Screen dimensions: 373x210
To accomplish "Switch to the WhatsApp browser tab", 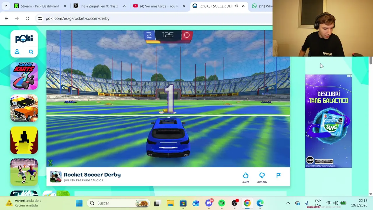I will tap(261, 6).
